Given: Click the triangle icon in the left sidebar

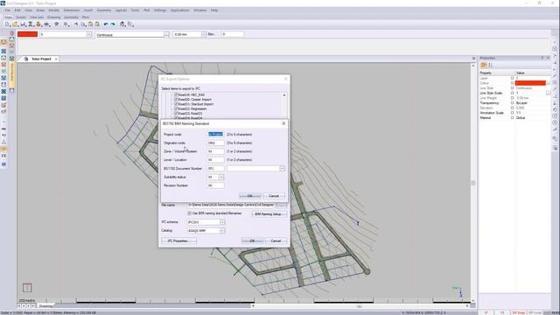Looking at the screenshot, I should pyautogui.click(x=3, y=142).
